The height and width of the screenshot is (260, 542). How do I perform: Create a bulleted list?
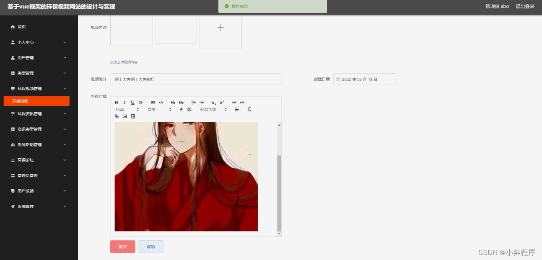202,103
